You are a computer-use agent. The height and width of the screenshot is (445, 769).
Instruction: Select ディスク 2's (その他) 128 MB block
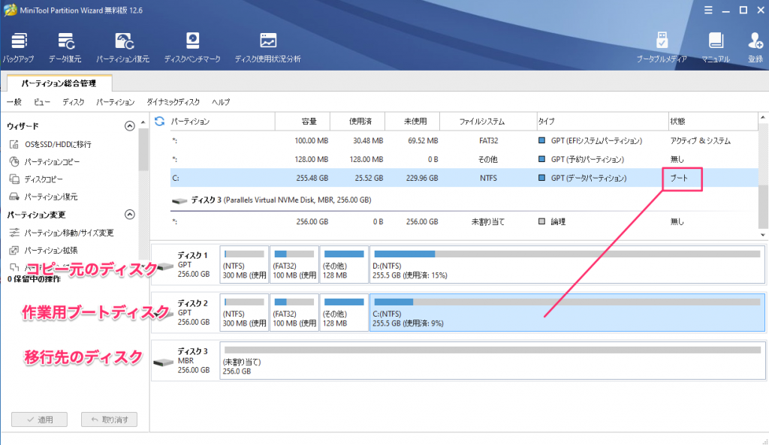[344, 313]
